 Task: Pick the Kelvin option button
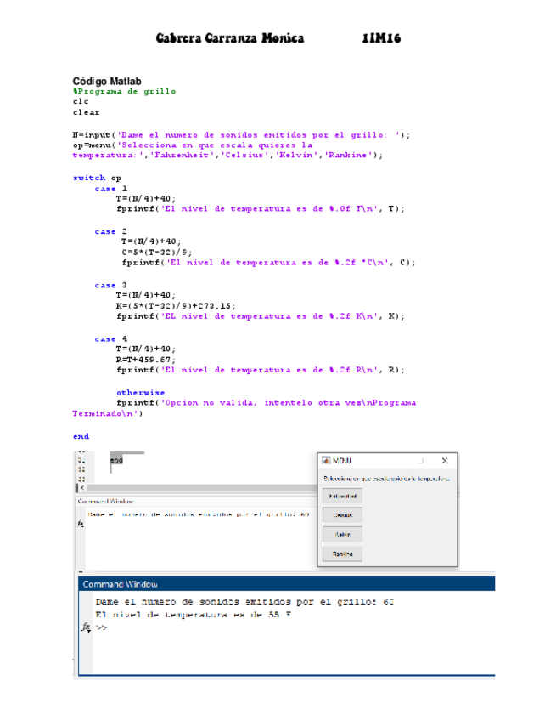point(343,535)
